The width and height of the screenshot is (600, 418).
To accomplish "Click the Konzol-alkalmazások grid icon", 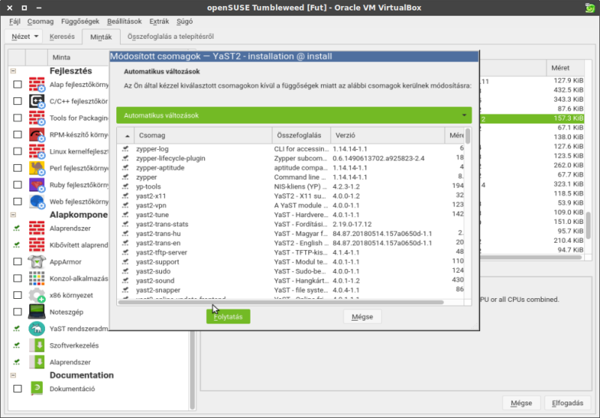I will [x=37, y=279].
